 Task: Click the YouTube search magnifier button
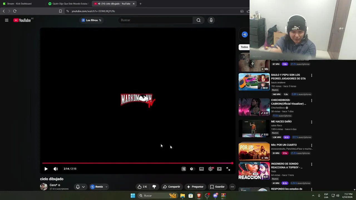198,20
